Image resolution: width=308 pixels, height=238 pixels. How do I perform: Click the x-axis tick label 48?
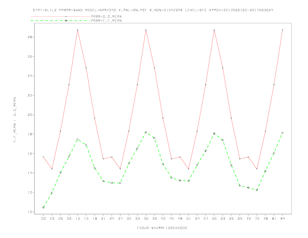tap(180, 219)
